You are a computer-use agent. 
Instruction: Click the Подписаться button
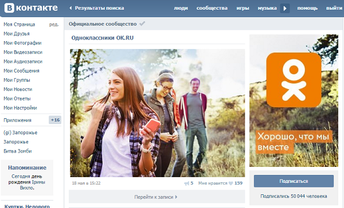[294, 181]
